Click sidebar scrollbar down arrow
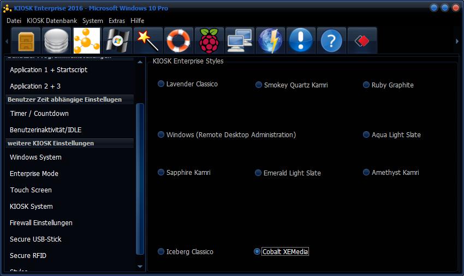 [x=140, y=267]
